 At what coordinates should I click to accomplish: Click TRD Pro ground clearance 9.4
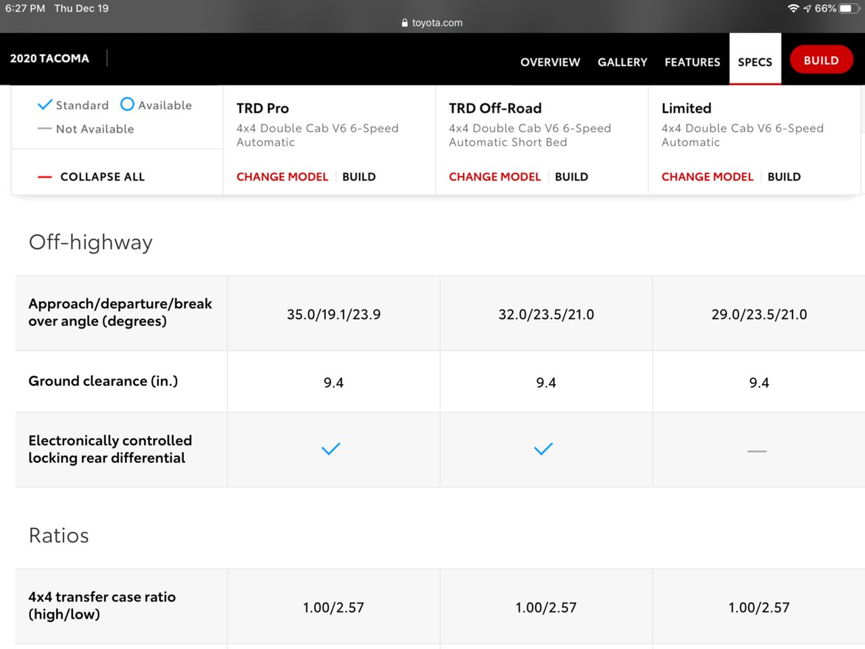[x=334, y=383]
